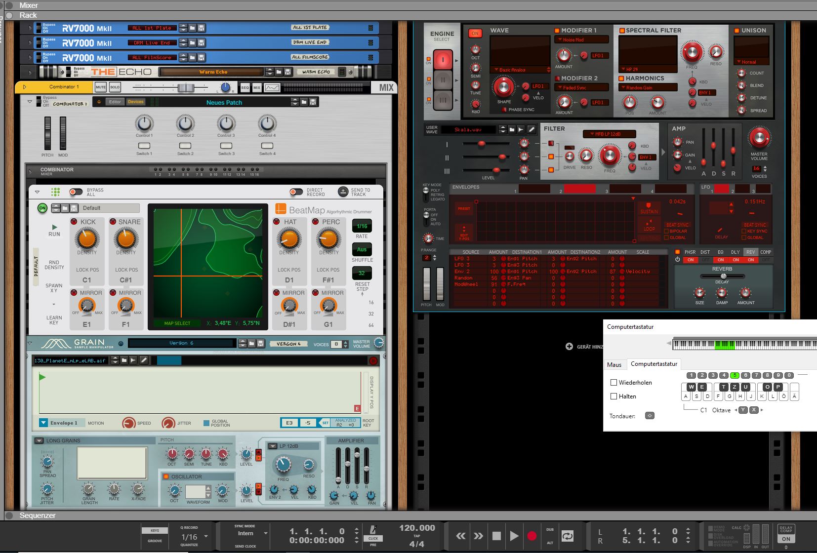This screenshot has width=817, height=553.
Task: Arm recording with the red Record button
Action: 532,536
